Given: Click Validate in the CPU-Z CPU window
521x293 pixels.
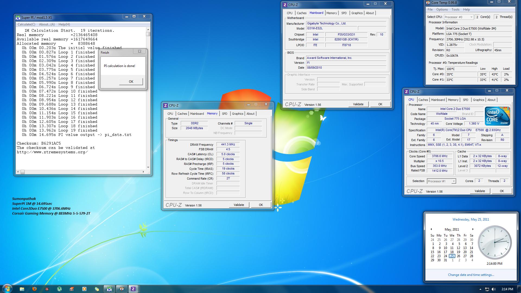Looking at the screenshot, I should coord(480,191).
